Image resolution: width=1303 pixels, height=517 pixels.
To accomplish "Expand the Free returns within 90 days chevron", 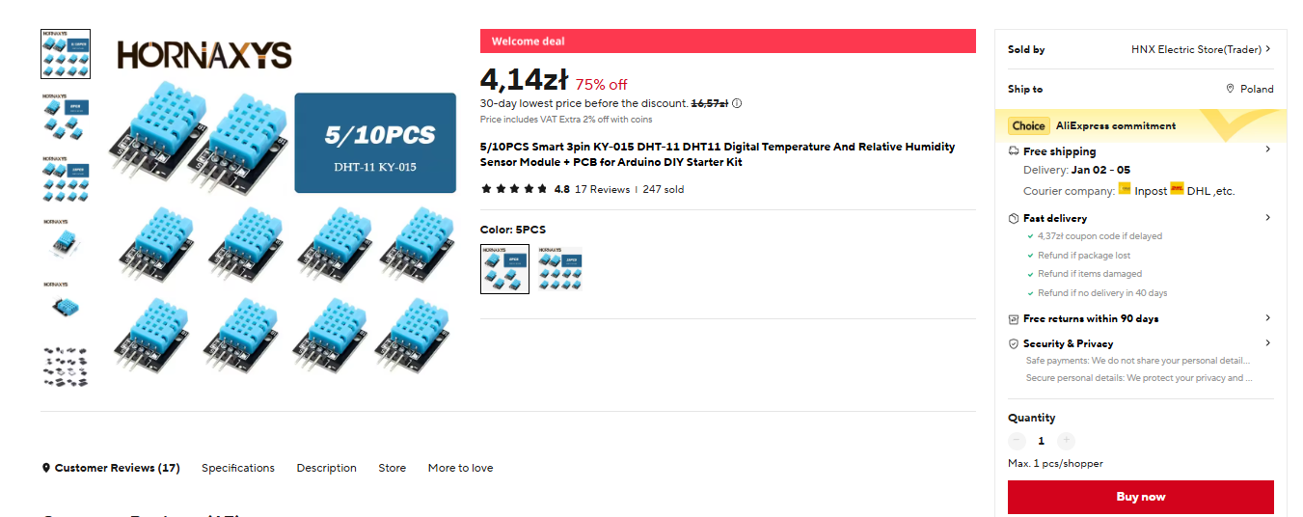I will (x=1267, y=318).
